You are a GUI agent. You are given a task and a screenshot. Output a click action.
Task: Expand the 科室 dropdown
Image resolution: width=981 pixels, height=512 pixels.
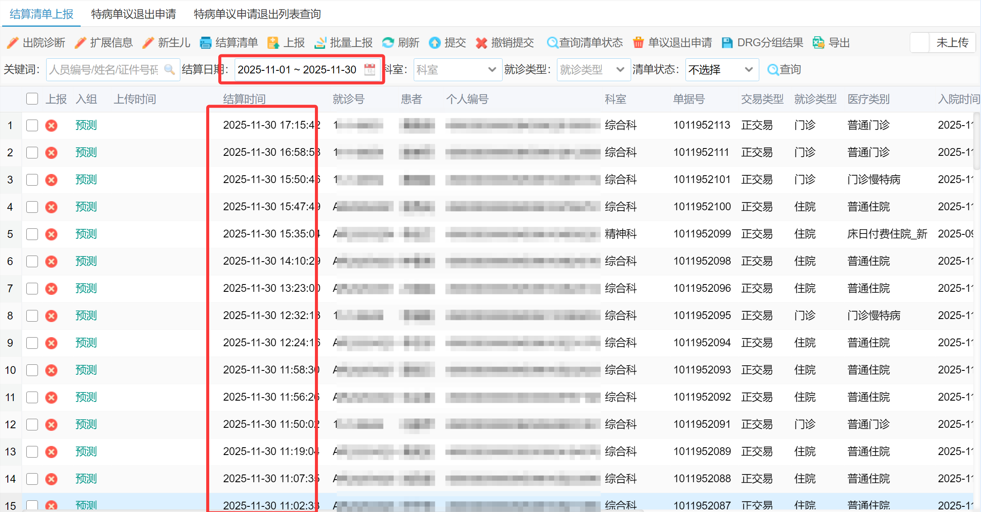coord(491,70)
